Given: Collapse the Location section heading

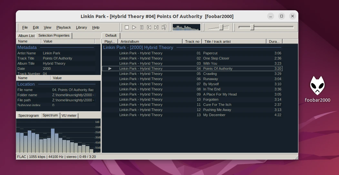Looking at the screenshot, I should click(x=26, y=84).
